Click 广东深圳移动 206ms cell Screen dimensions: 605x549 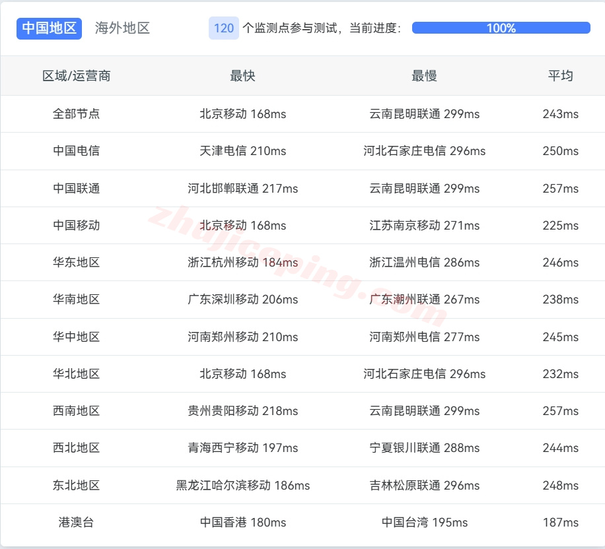[242, 299]
